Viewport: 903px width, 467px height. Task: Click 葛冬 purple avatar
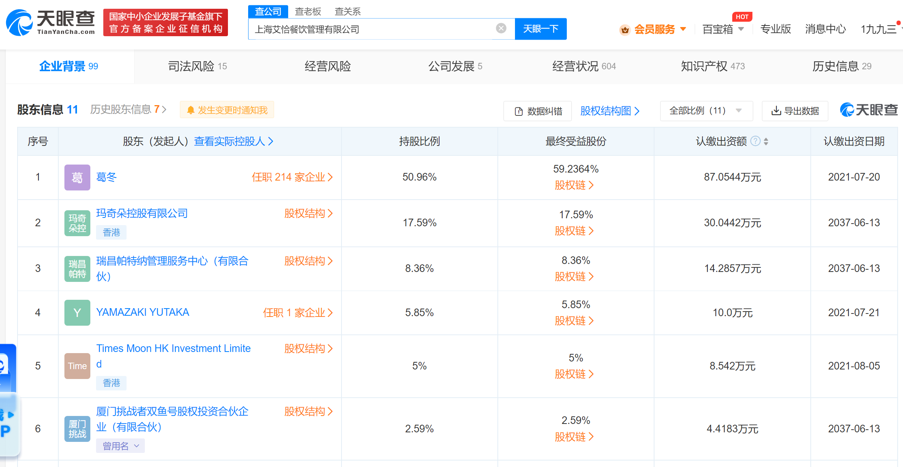tap(77, 177)
